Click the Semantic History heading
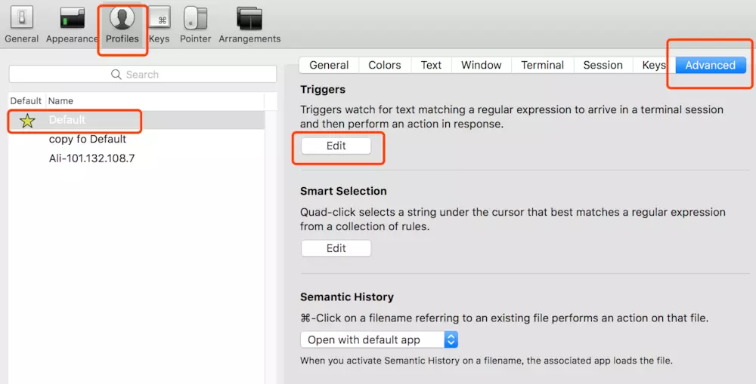The image size is (756, 384). pyautogui.click(x=347, y=297)
